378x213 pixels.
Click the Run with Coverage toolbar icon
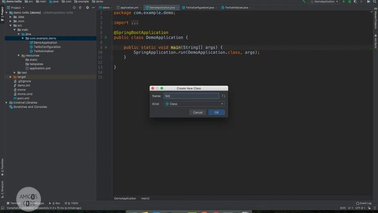coord(356,2)
